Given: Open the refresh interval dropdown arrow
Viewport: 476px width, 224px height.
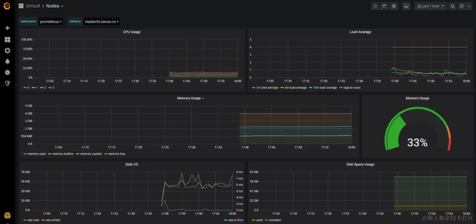Looking at the screenshot, I should (x=469, y=6).
